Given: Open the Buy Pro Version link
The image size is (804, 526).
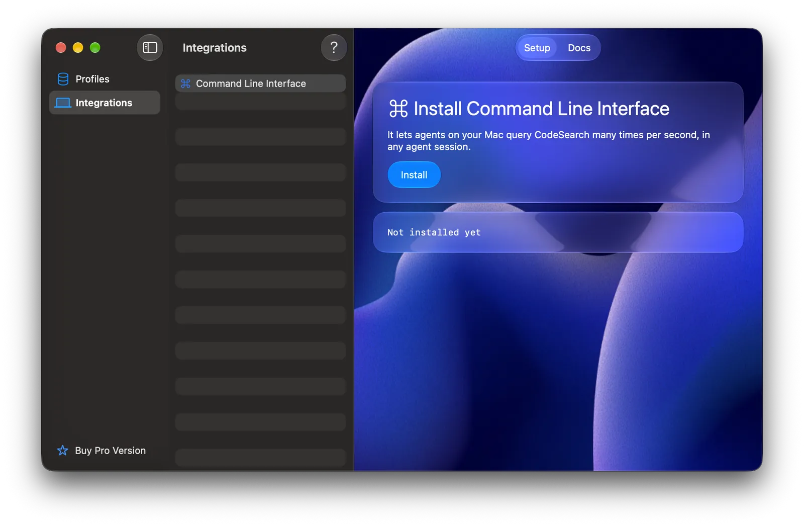Looking at the screenshot, I should [110, 451].
